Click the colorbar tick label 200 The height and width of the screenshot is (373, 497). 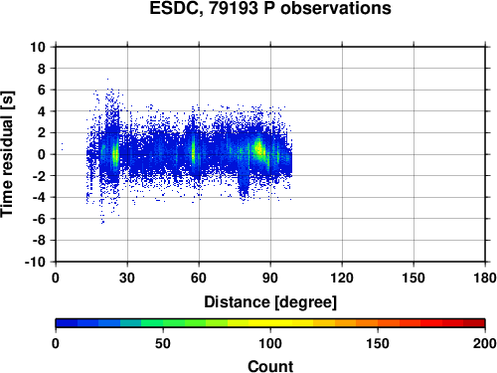pos(485,343)
